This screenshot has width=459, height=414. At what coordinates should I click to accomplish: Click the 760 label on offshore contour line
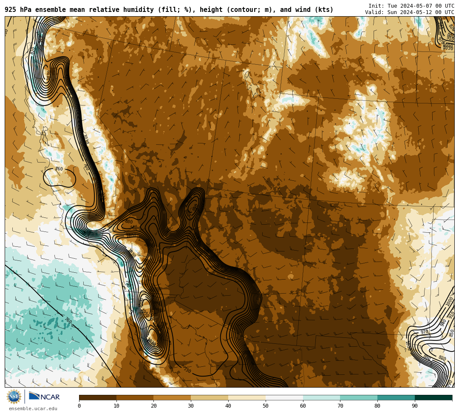point(68,320)
